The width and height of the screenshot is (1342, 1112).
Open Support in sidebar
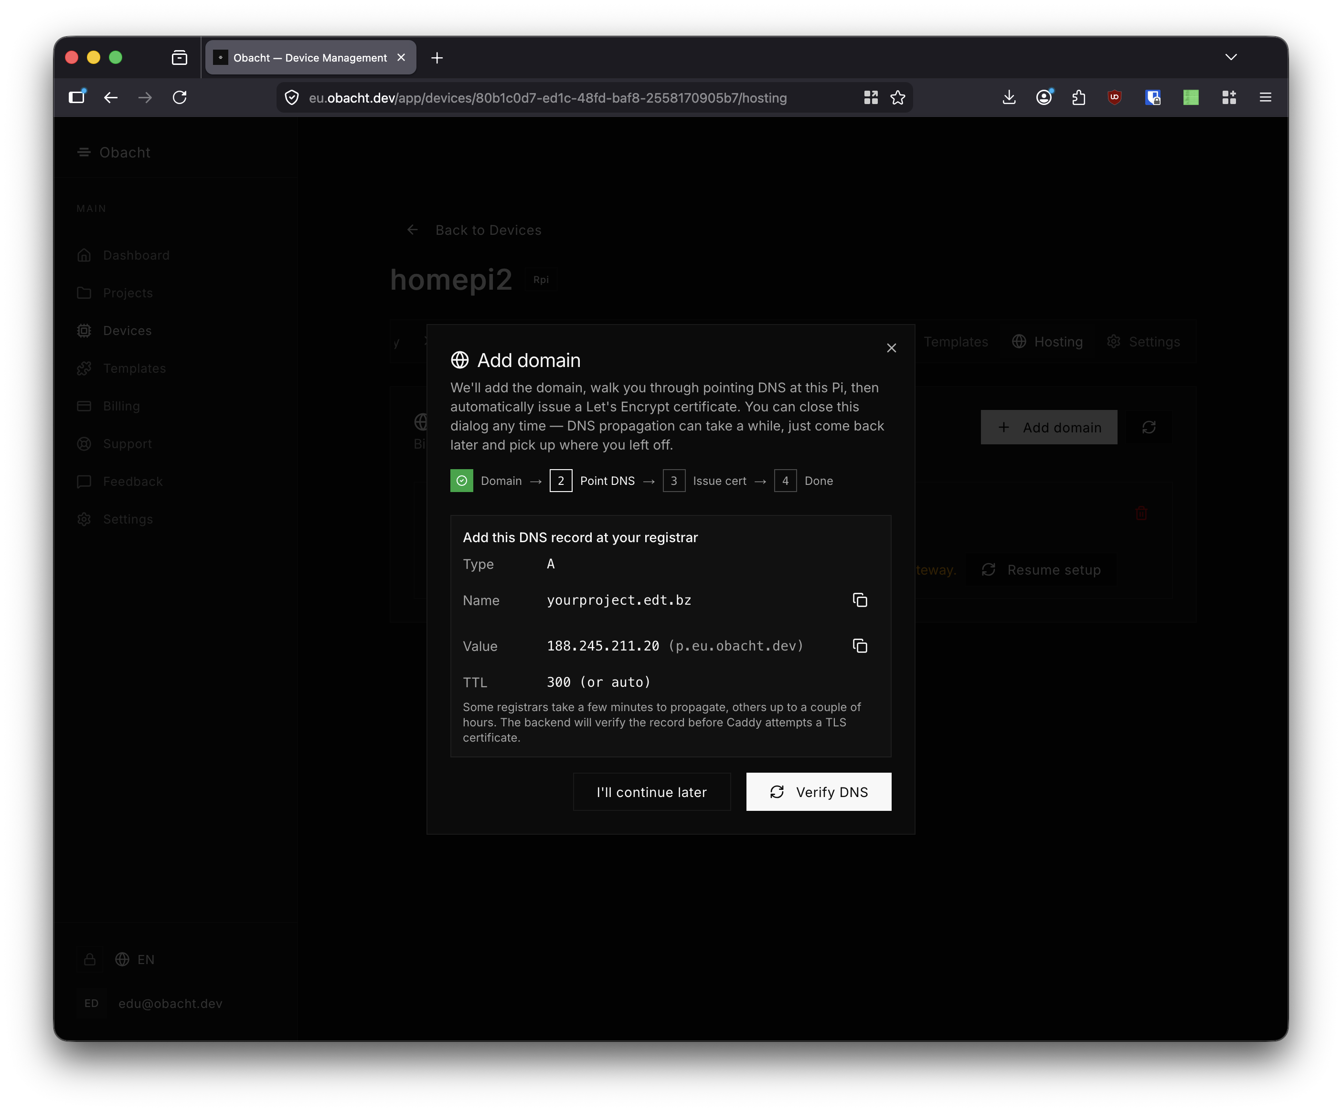point(115,444)
